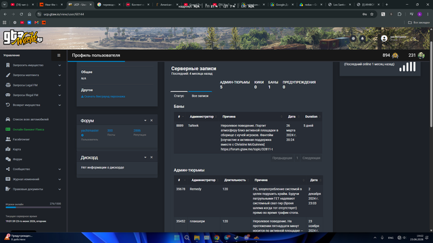This screenshot has height=243, width=433.
Task: Go to browser home page icon
Action: pos(29,14)
